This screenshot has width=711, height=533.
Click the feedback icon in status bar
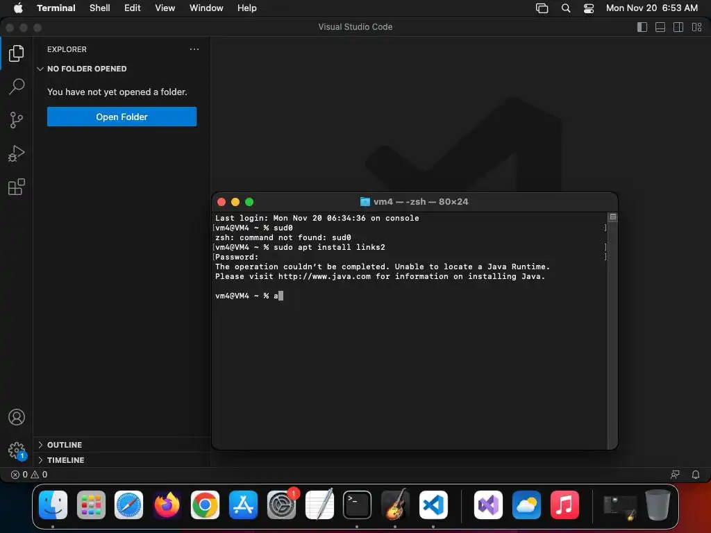click(x=675, y=475)
